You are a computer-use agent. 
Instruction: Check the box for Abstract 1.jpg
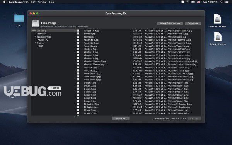(78, 49)
